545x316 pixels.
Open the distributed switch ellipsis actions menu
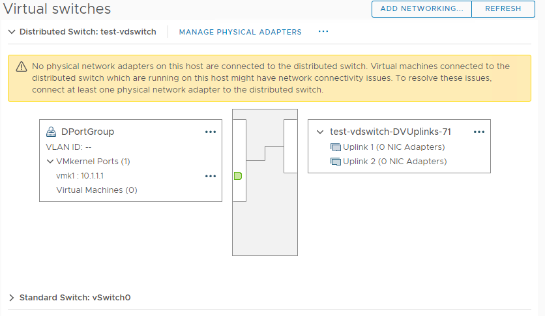click(323, 31)
